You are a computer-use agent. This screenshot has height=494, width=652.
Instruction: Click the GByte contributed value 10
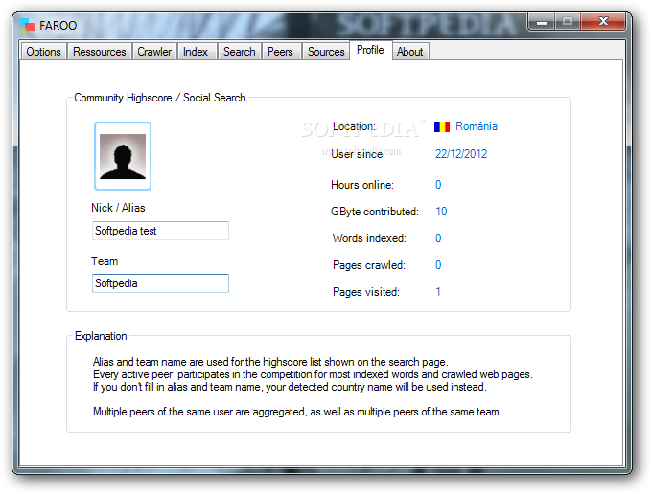click(x=441, y=212)
